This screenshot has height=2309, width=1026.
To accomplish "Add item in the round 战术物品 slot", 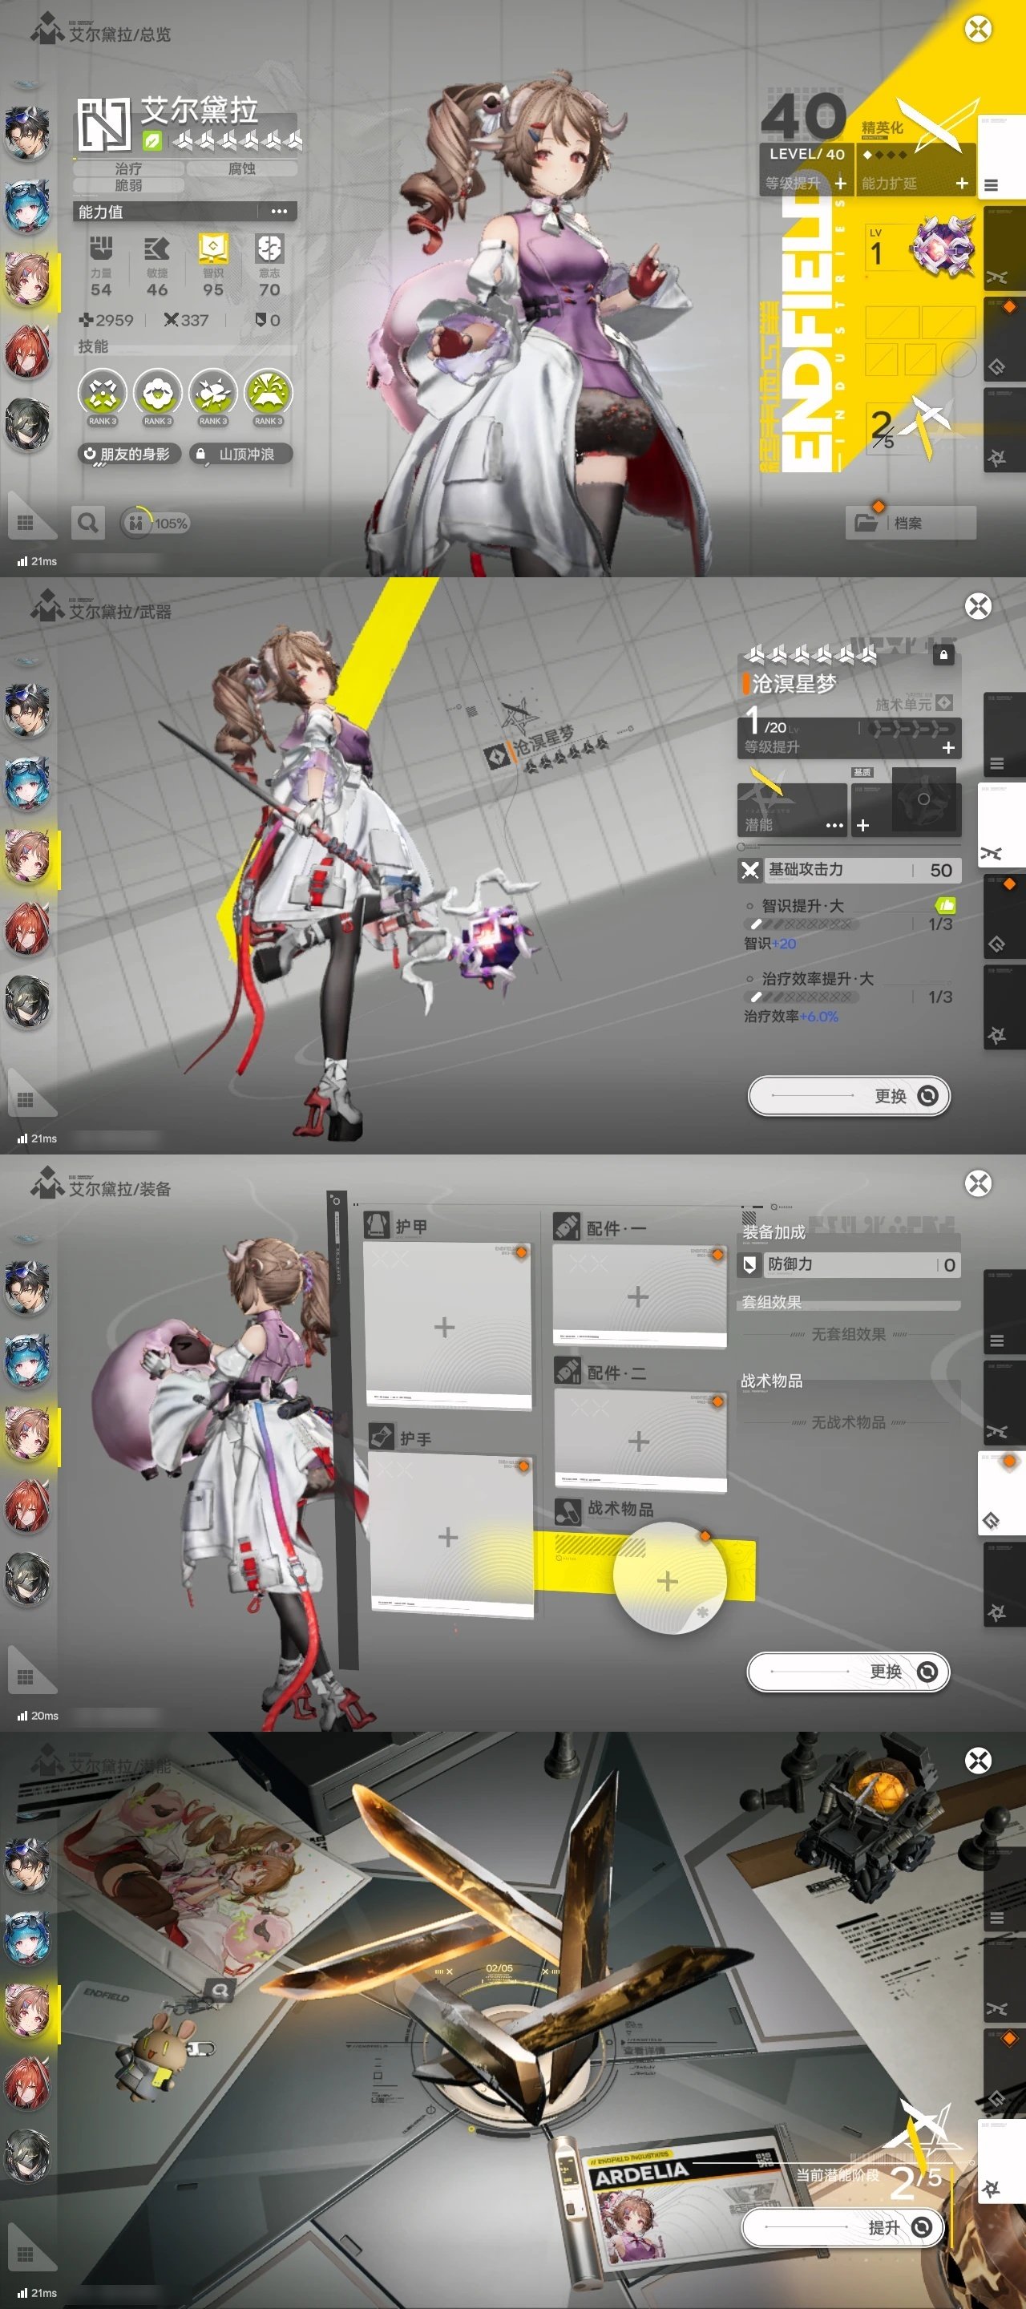I will tap(668, 1580).
